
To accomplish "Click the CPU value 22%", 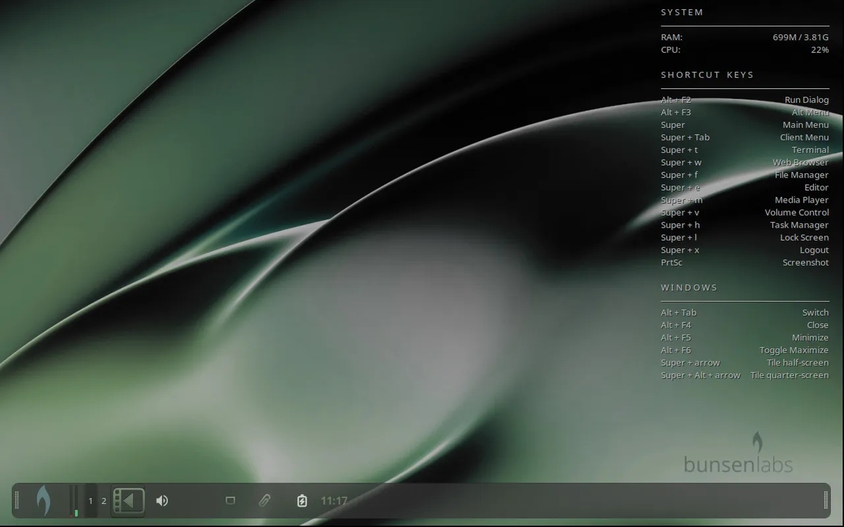I will 820,50.
